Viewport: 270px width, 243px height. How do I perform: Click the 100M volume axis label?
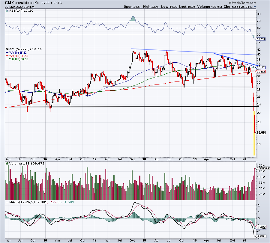click(261, 177)
